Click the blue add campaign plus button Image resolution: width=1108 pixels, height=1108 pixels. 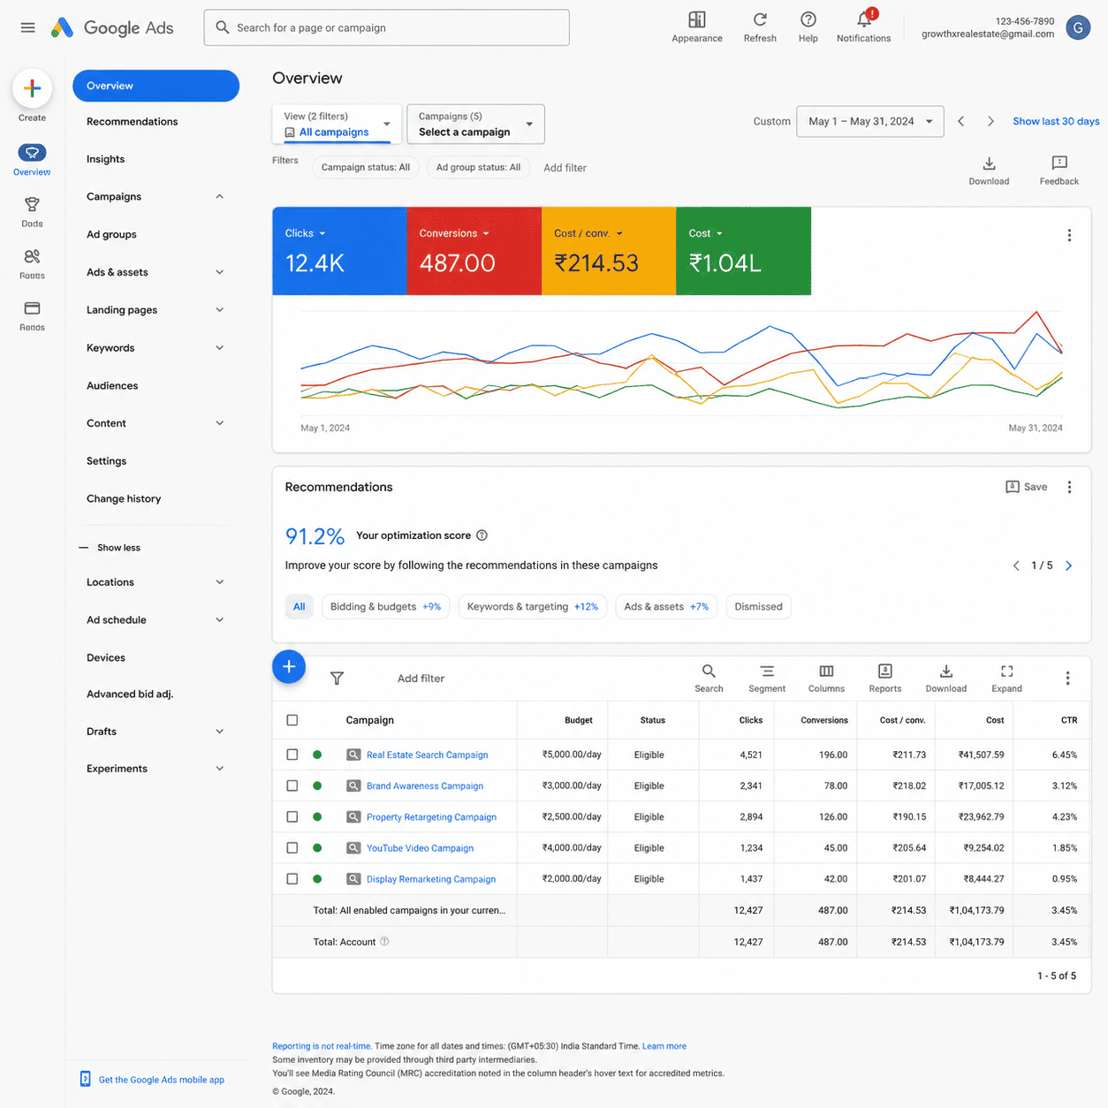(289, 666)
